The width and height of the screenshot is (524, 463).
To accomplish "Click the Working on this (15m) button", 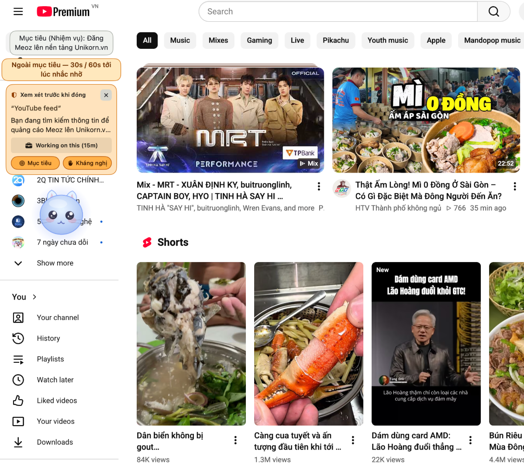I will (61, 146).
